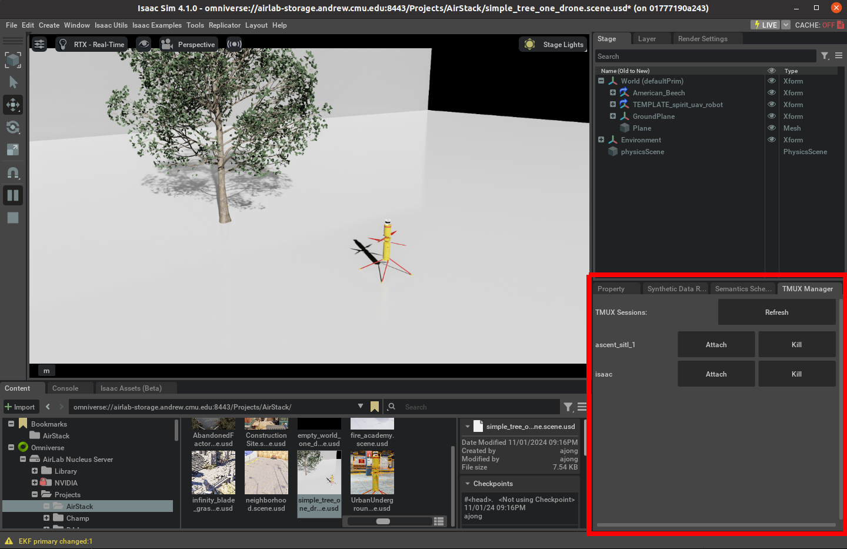847x549 pixels.
Task: Select the Move gizmo tool
Action: (13, 105)
